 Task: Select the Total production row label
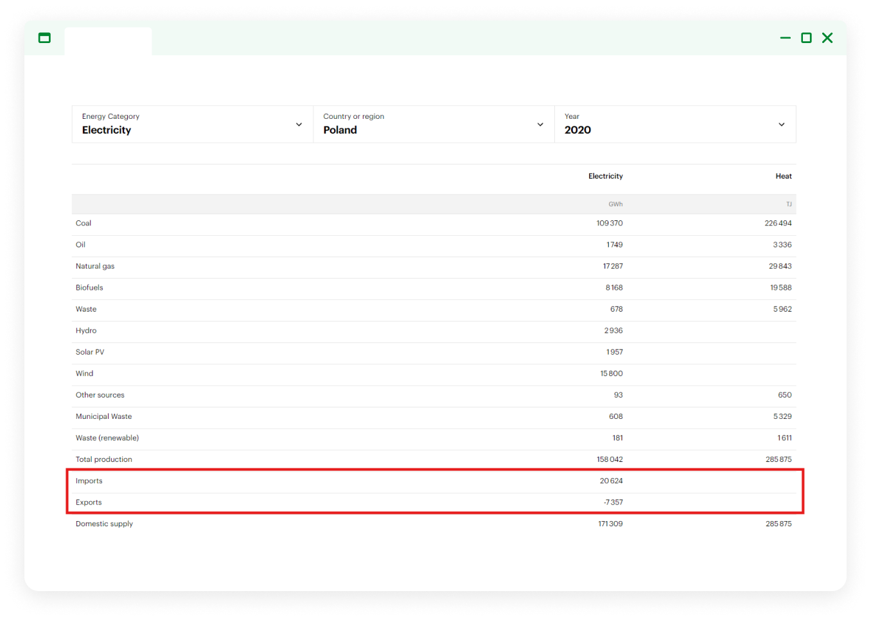tap(103, 459)
